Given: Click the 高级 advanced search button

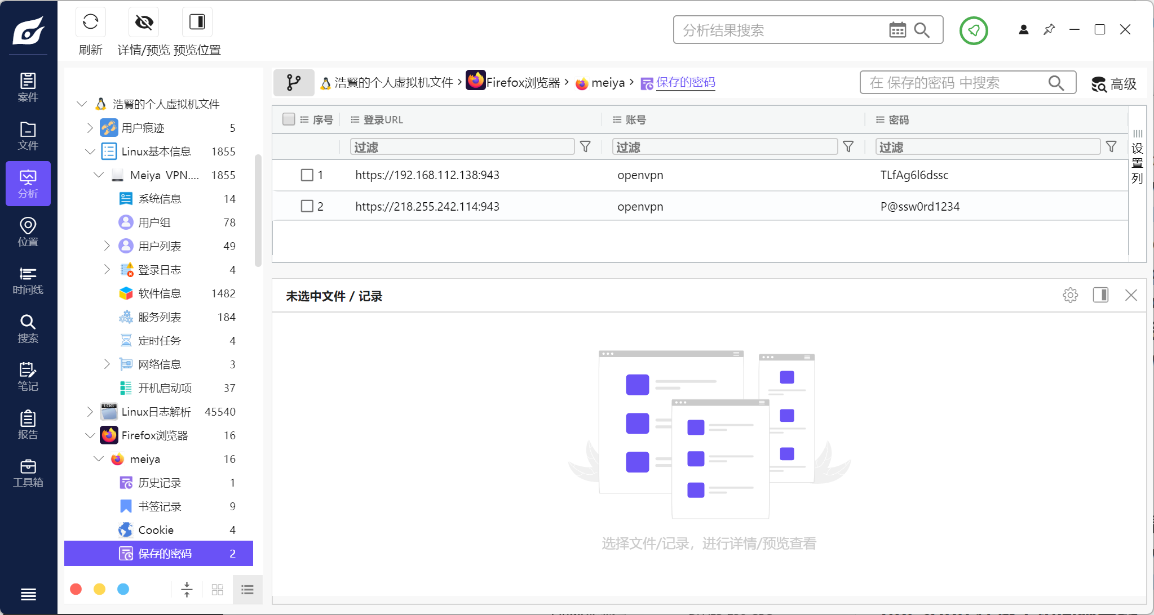Looking at the screenshot, I should 1113,84.
